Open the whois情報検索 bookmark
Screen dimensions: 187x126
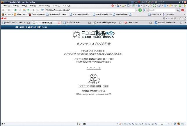pyautogui.click(x=120, y=15)
